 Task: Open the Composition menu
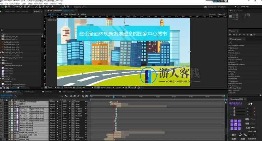[15, 4]
